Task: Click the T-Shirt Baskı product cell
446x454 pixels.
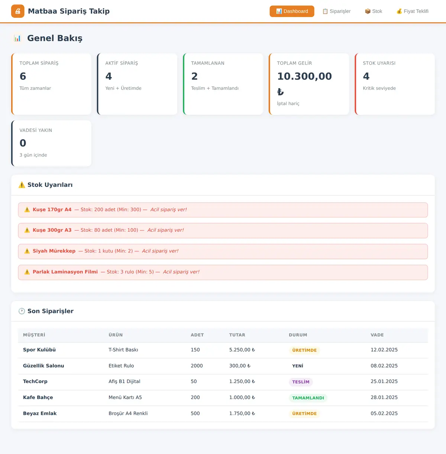Action: 123,350
